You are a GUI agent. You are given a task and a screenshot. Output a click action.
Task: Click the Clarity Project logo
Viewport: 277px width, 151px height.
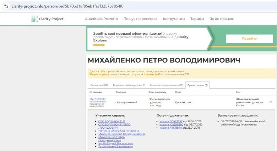[47, 19]
